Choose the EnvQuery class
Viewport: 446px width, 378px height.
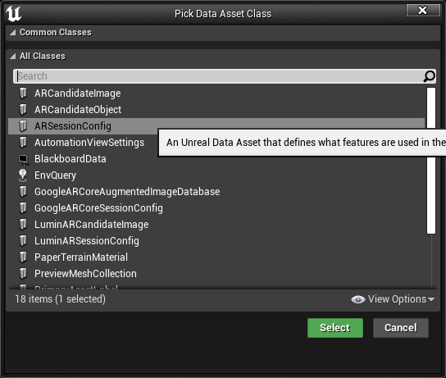[x=216, y=175]
